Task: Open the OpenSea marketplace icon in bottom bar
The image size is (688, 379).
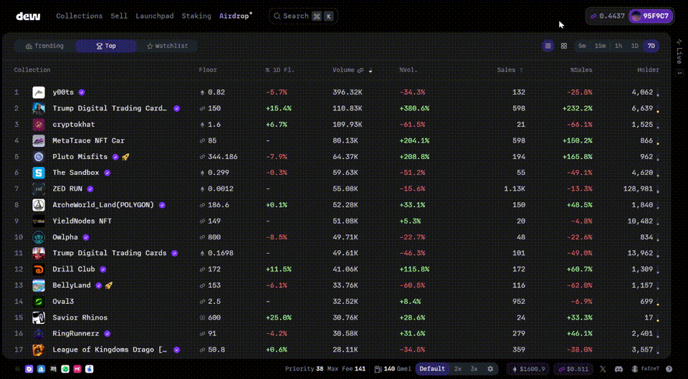Action: (42, 369)
